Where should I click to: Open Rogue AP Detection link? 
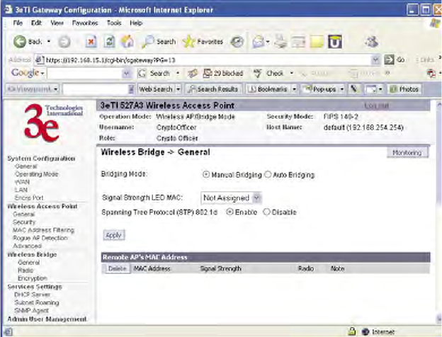click(40, 238)
